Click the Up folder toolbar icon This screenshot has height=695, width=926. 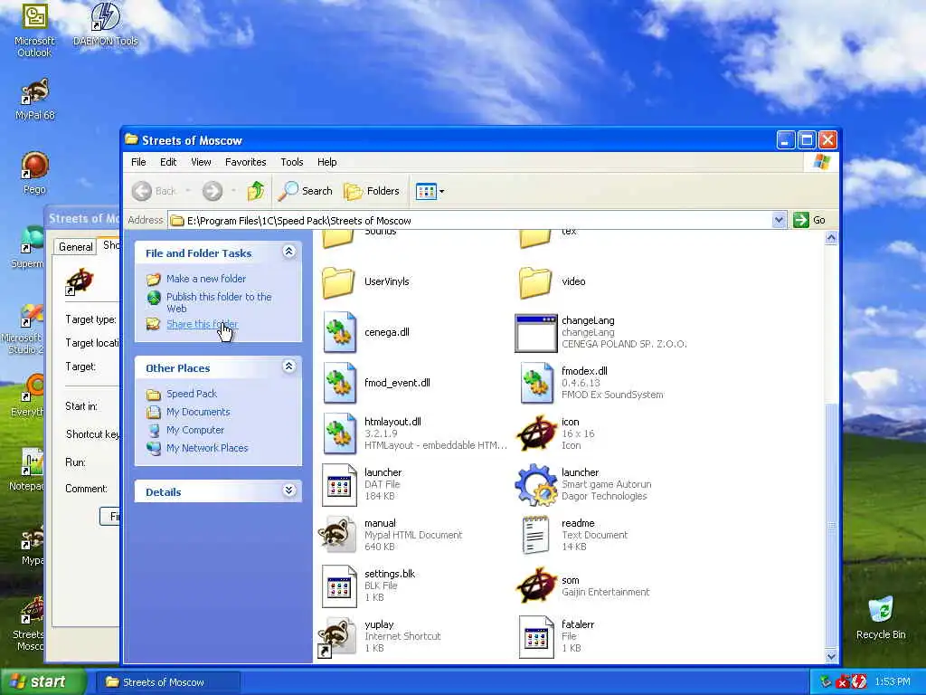click(256, 190)
